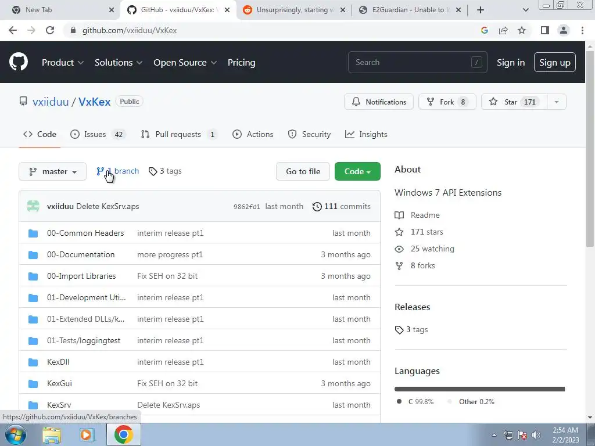Open a new browser tab with plus

(x=481, y=10)
